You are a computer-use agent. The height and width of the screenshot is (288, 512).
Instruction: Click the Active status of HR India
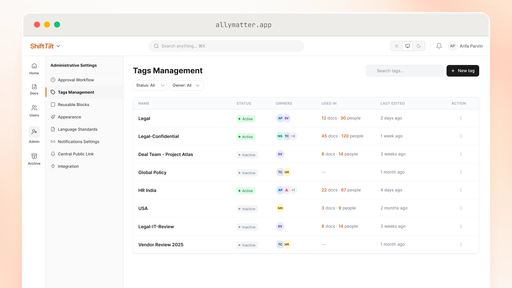(246, 191)
